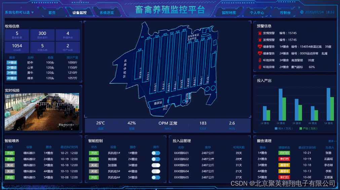340x190 pixels.
Task: Open the 系统总览 tab
Action: [107, 12]
